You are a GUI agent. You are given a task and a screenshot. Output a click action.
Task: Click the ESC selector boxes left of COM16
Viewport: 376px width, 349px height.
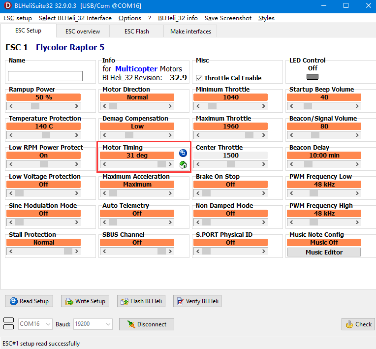point(8,324)
